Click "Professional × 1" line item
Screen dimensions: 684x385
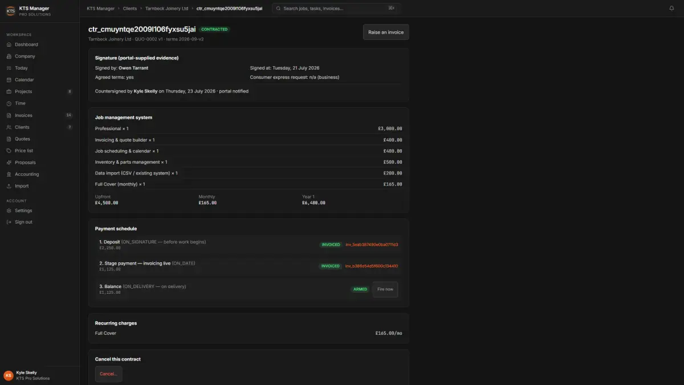pos(112,129)
